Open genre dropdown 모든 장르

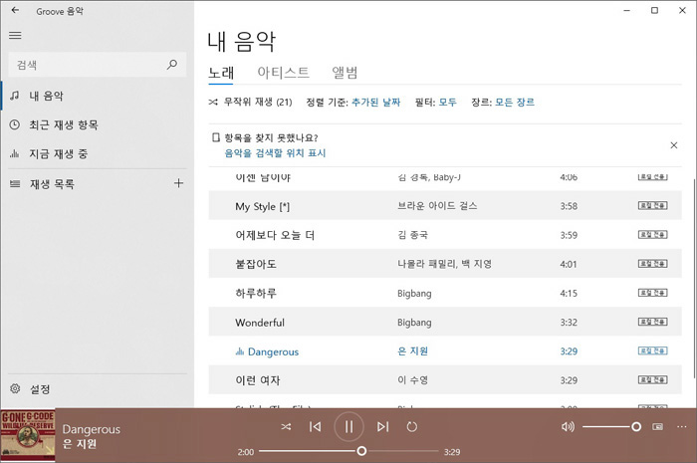click(x=515, y=103)
